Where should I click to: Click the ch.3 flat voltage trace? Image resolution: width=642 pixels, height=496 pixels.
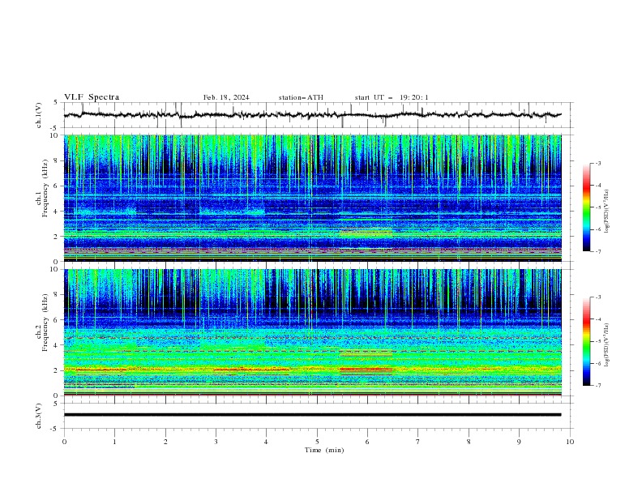[312, 415]
